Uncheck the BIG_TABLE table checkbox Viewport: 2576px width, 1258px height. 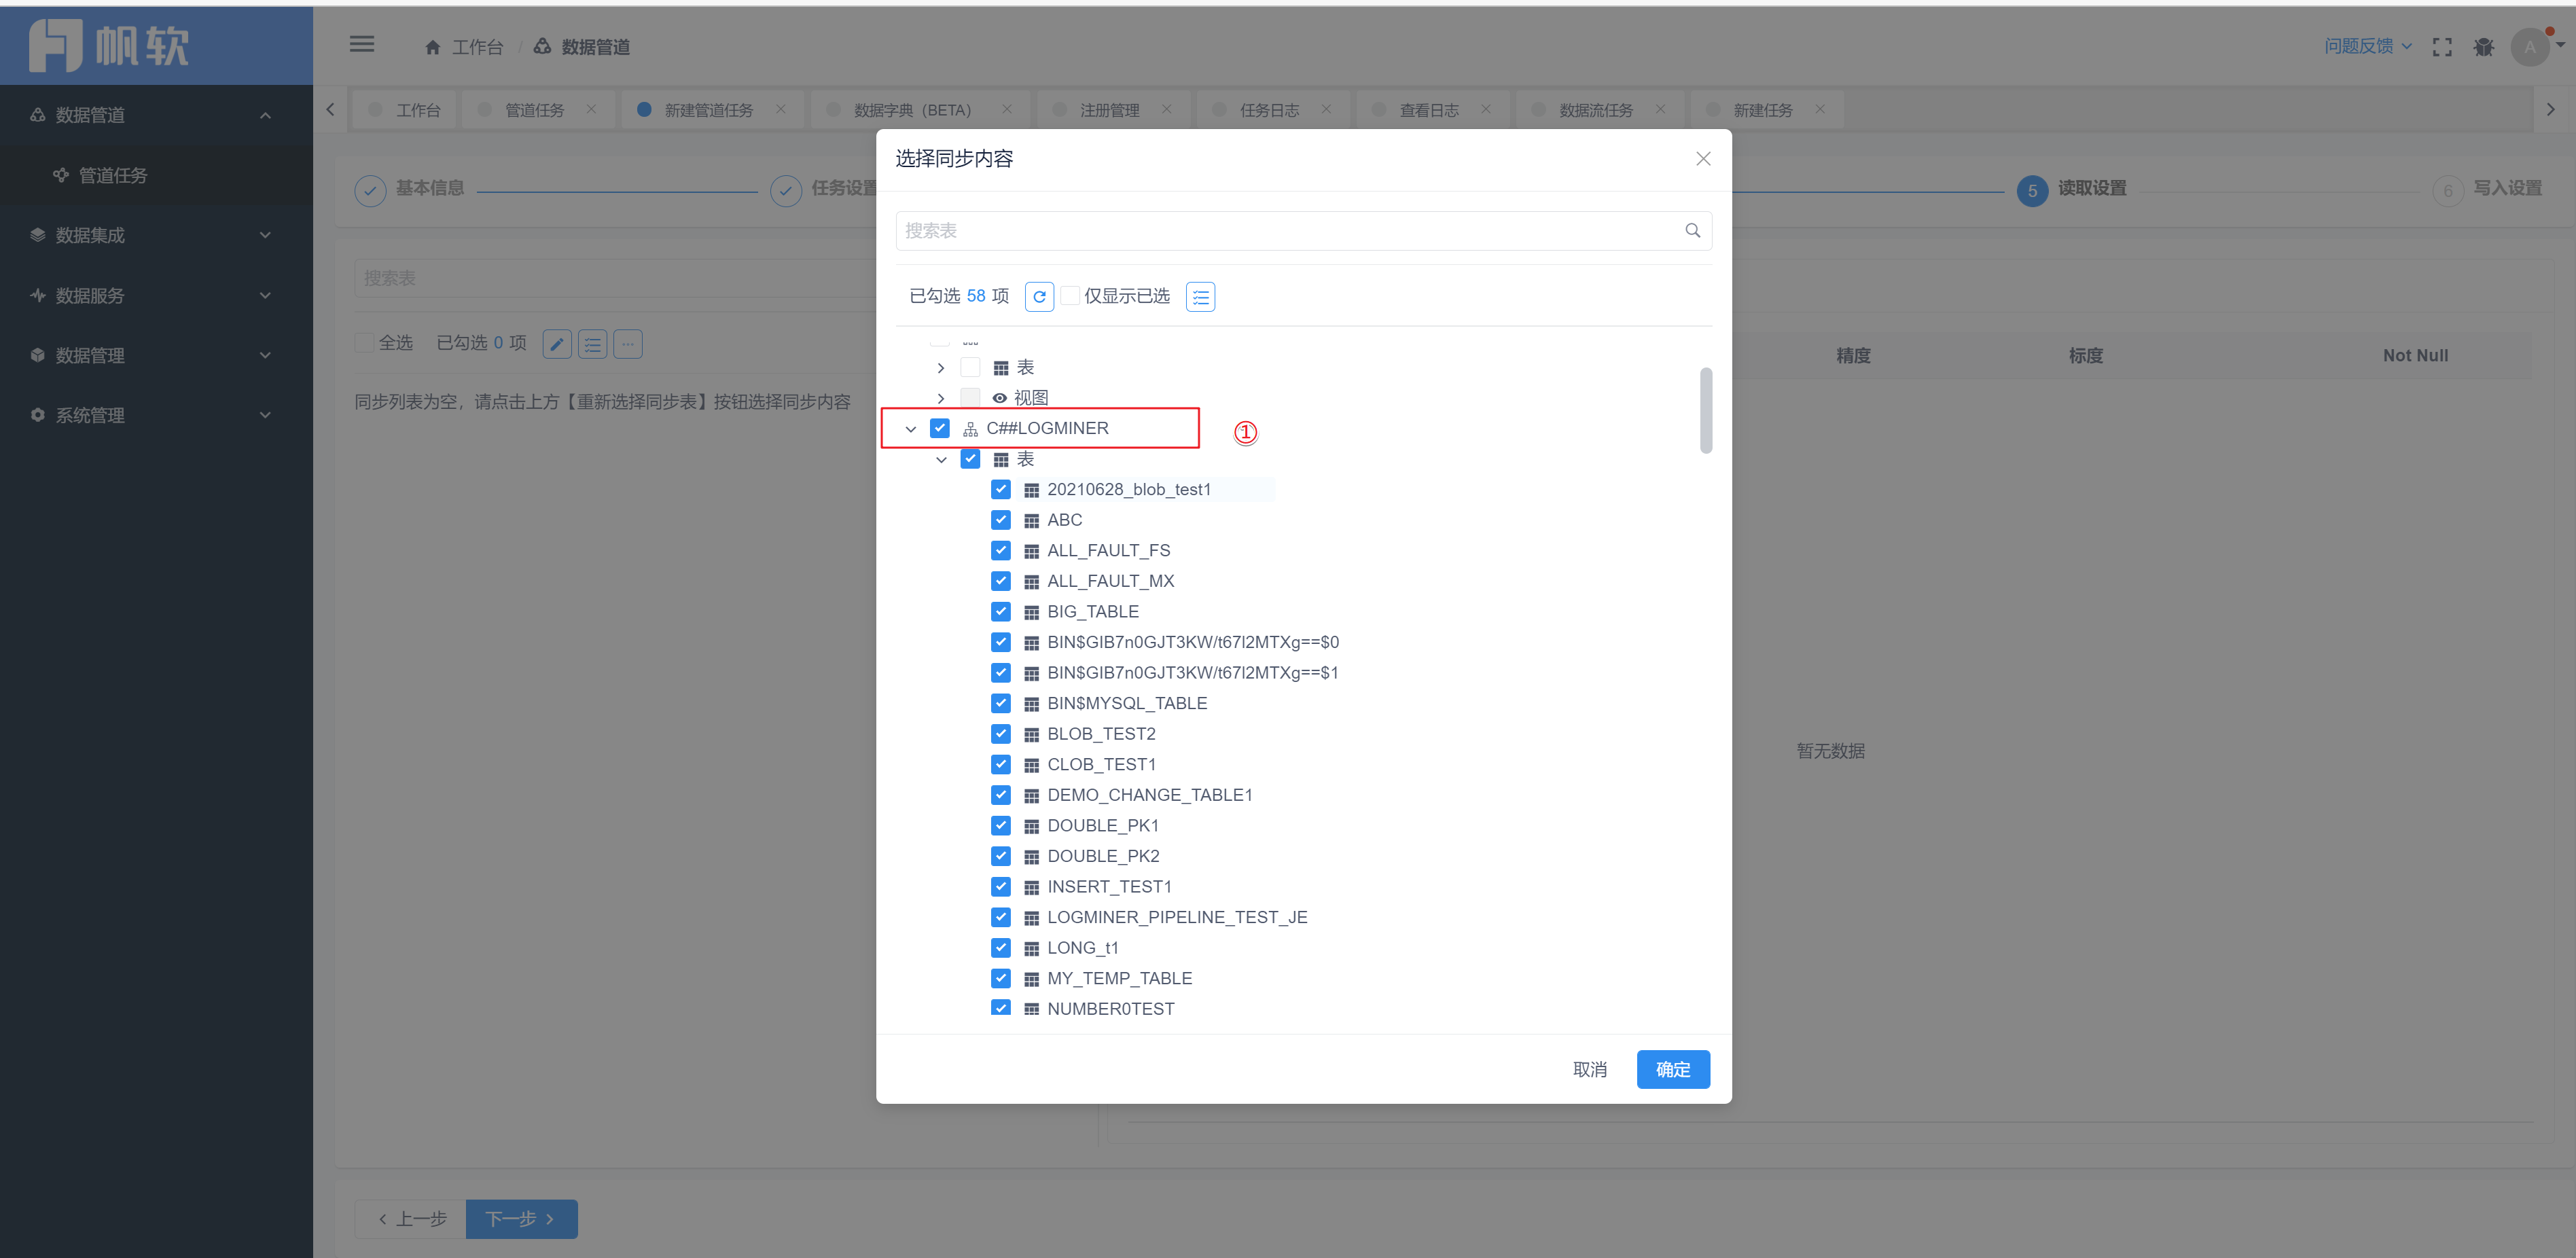(x=1000, y=611)
